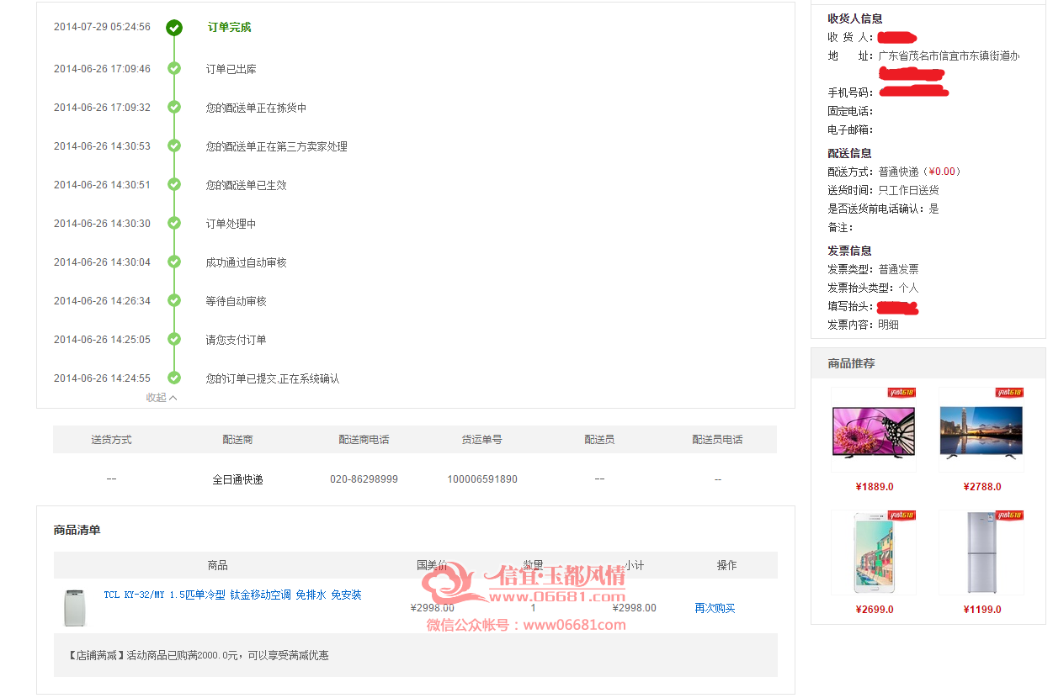Click the check icon next to 等待自动审核
This screenshot has height=698, width=1053.
[174, 301]
